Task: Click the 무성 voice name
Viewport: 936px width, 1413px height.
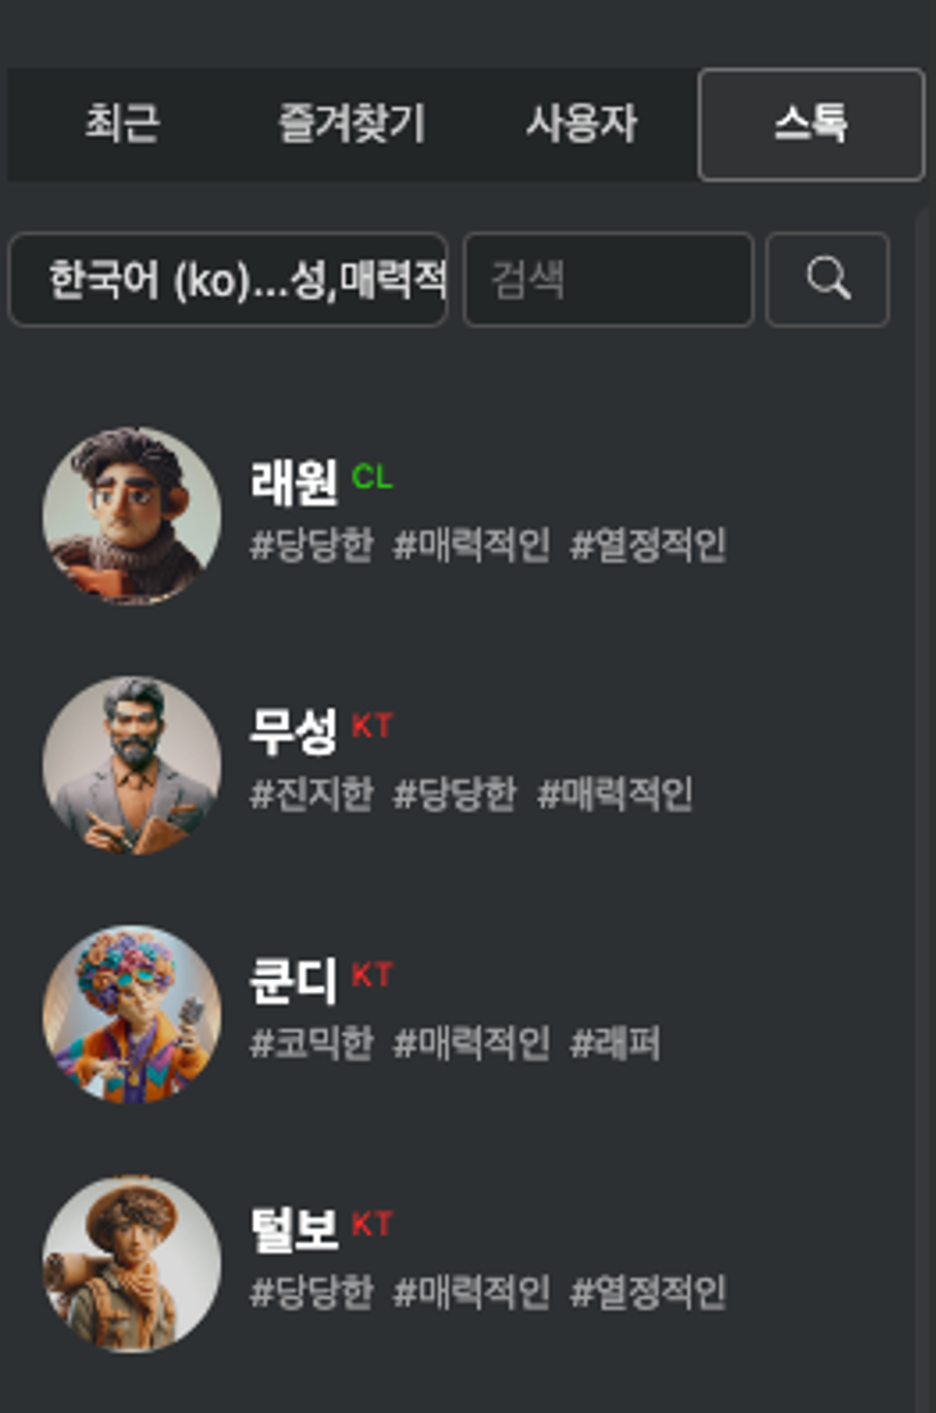Action: coord(294,732)
